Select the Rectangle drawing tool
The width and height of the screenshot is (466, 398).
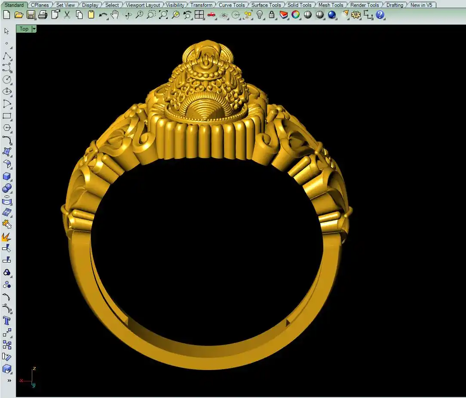coord(6,116)
